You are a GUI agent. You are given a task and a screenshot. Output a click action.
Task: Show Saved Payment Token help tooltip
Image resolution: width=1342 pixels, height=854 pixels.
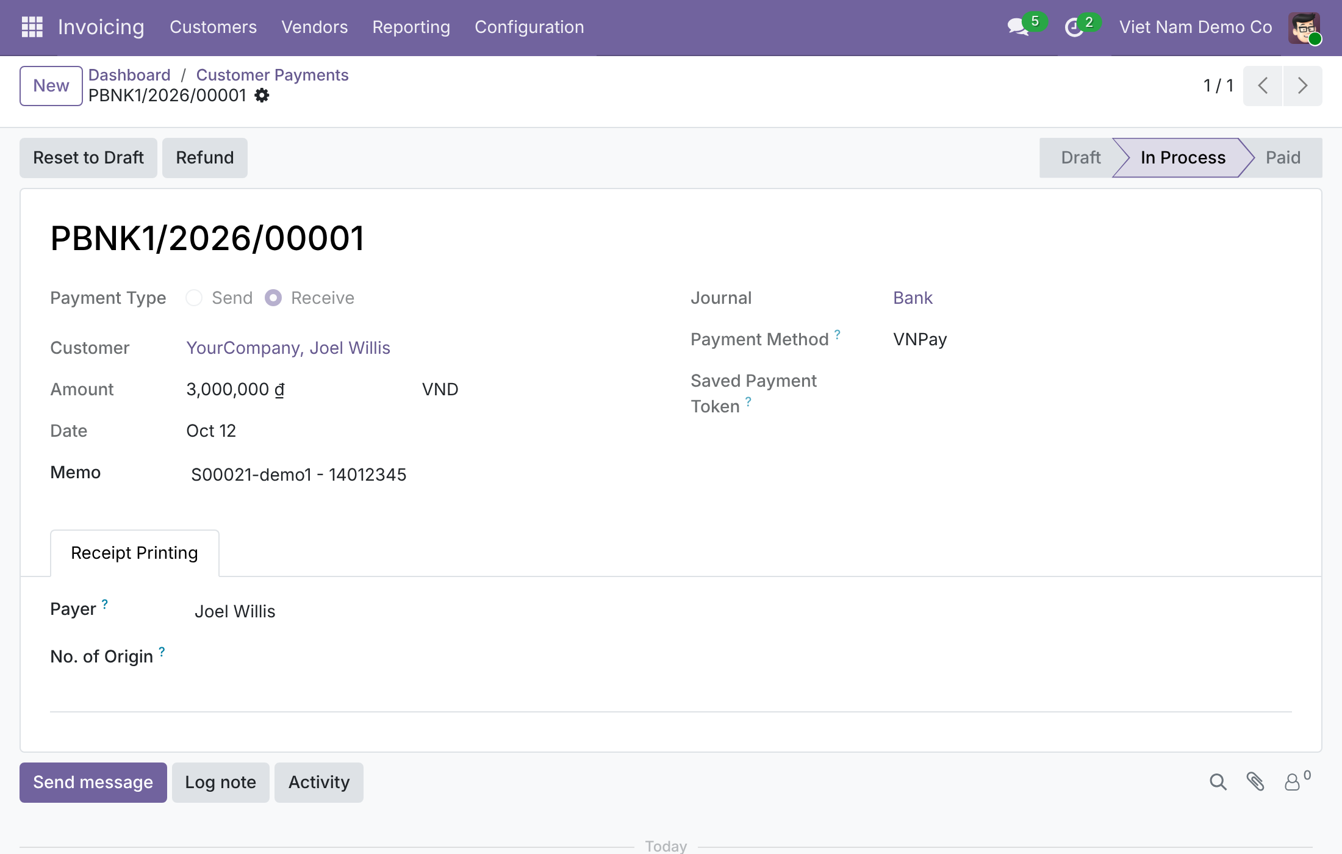pos(748,401)
